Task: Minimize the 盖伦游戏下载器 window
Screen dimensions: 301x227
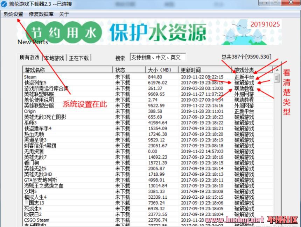Action: [x=264, y=3]
